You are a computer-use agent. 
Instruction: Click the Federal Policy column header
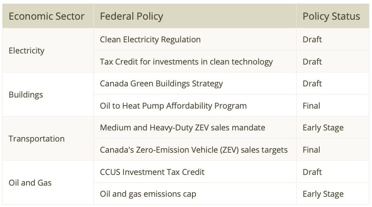point(132,16)
